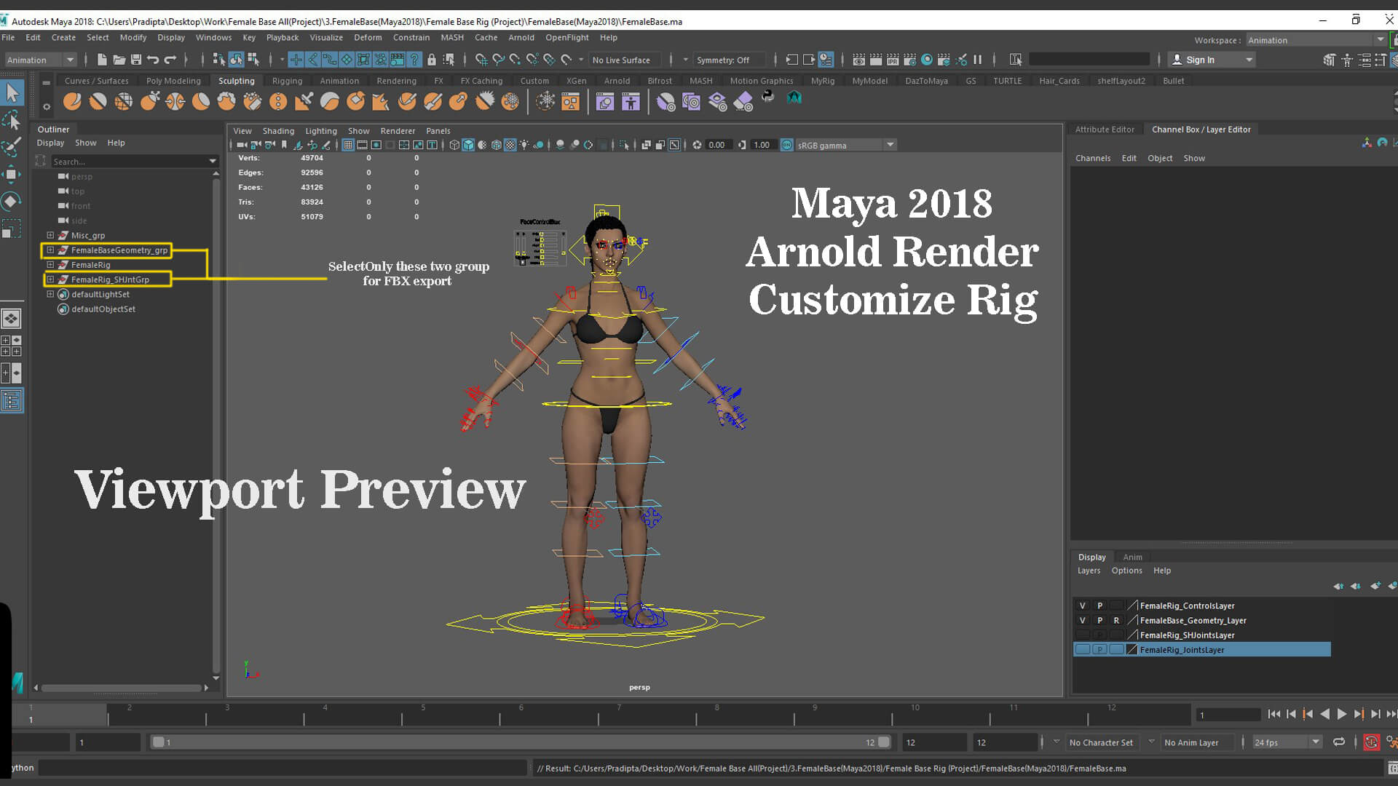The height and width of the screenshot is (786, 1398).
Task: Open the Outliner layout icon in sidebar
Action: (x=12, y=400)
